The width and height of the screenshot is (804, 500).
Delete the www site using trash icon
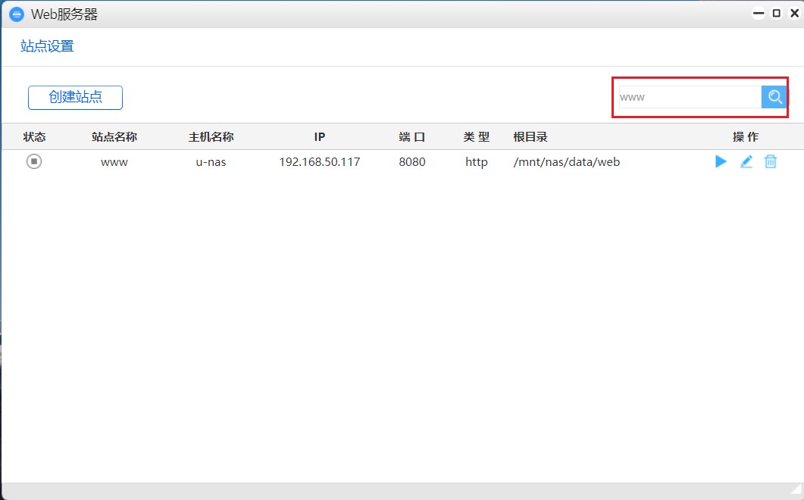point(771,161)
